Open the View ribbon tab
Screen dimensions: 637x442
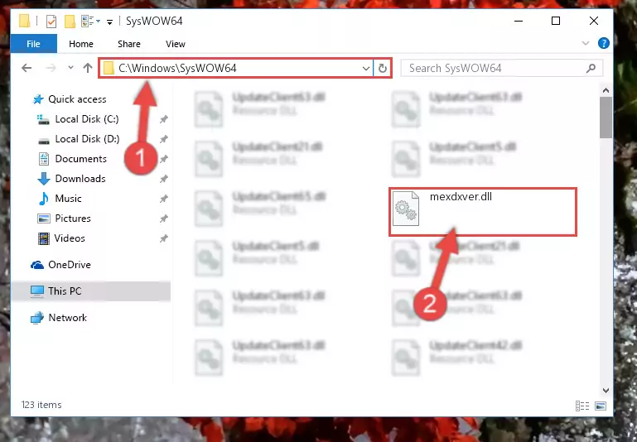click(x=175, y=44)
